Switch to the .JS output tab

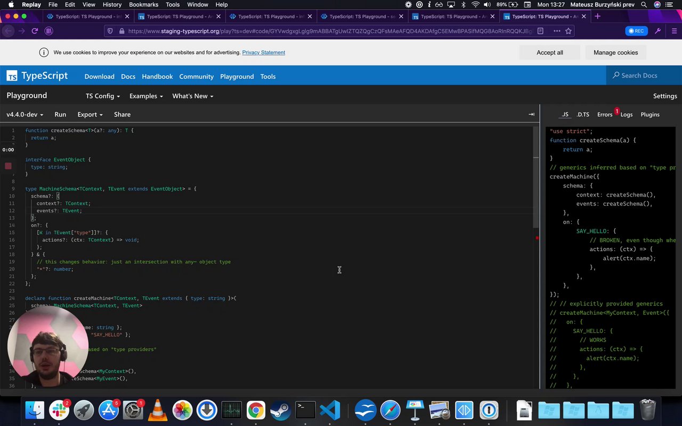click(565, 114)
